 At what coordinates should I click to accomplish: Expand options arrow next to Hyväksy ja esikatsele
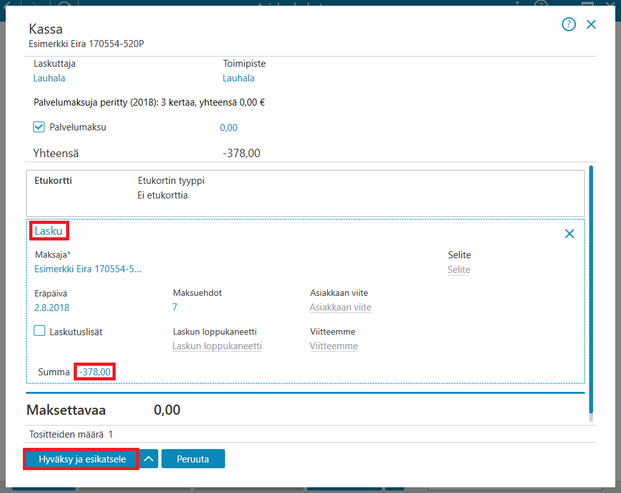(x=149, y=459)
